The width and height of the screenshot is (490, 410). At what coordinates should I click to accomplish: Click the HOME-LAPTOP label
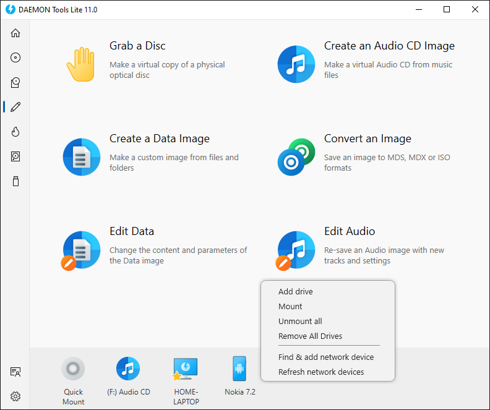coord(186,396)
